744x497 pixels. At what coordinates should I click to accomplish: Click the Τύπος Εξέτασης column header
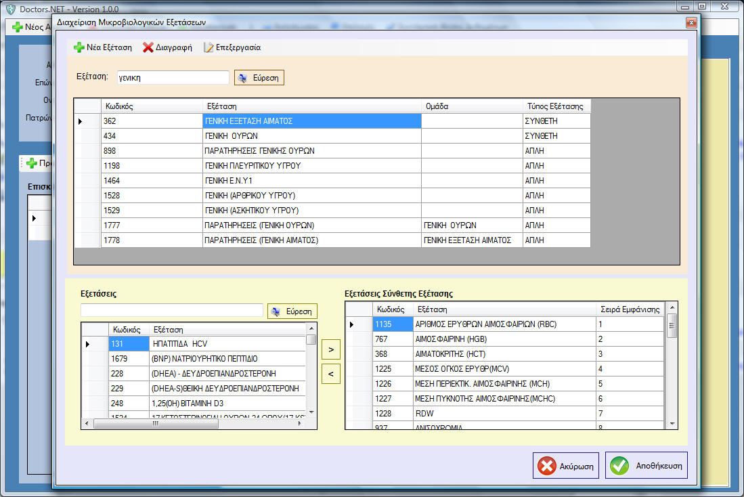pos(556,106)
